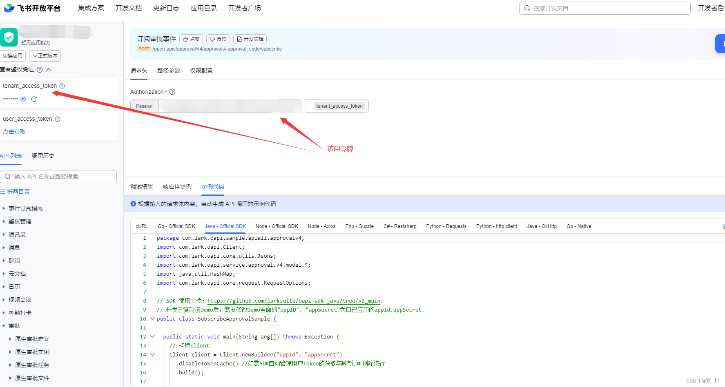Open help icon beside 查看鉴权凭证
Image resolution: width=725 pixels, height=387 pixels.
[40, 70]
